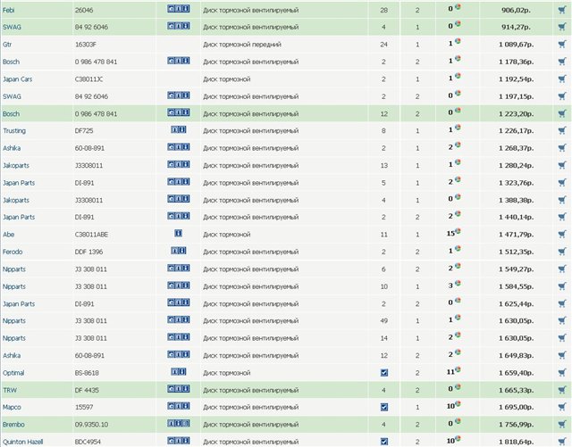Open info icons for Brembo 09.9350.10
Image resolution: width=572 pixels, height=447 pixels.
click(179, 423)
